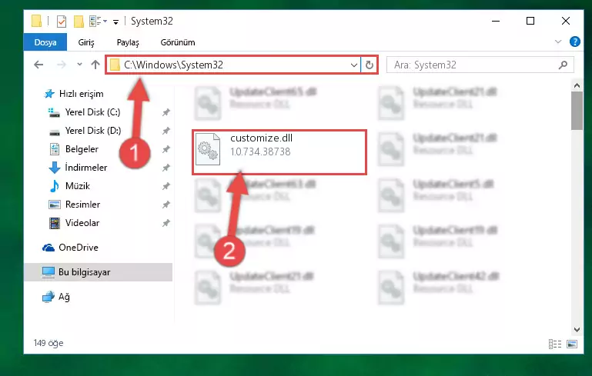Click the customize.dll gear file icon
Image resolution: width=592 pixels, height=376 pixels.
click(x=208, y=149)
